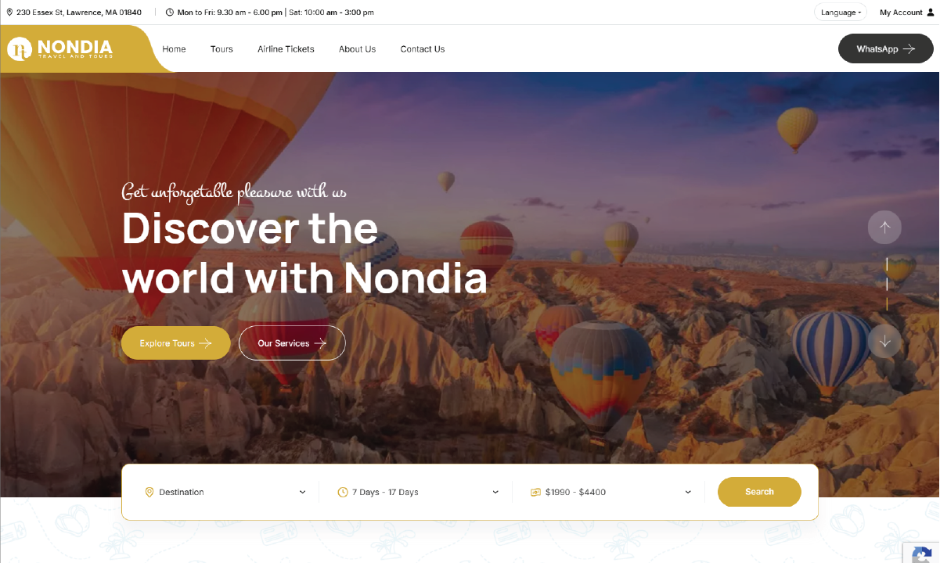Open the Language dropdown

841,13
